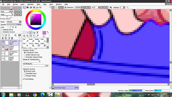Choose the linework Edit tool
Screen dimensions: 172x97
pyautogui.click(x=26, y=45)
